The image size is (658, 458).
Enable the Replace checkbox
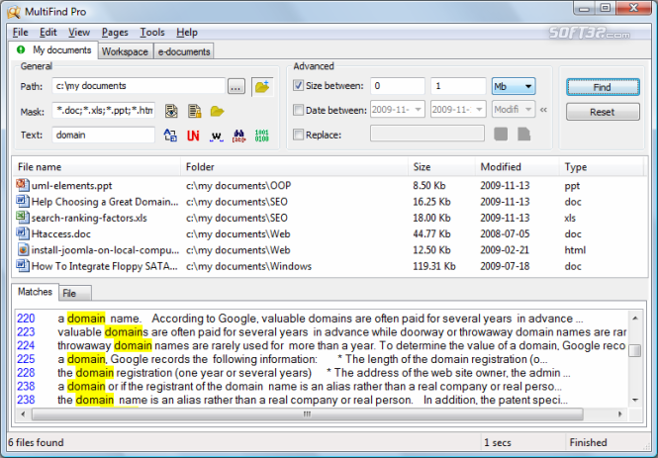[x=298, y=135]
